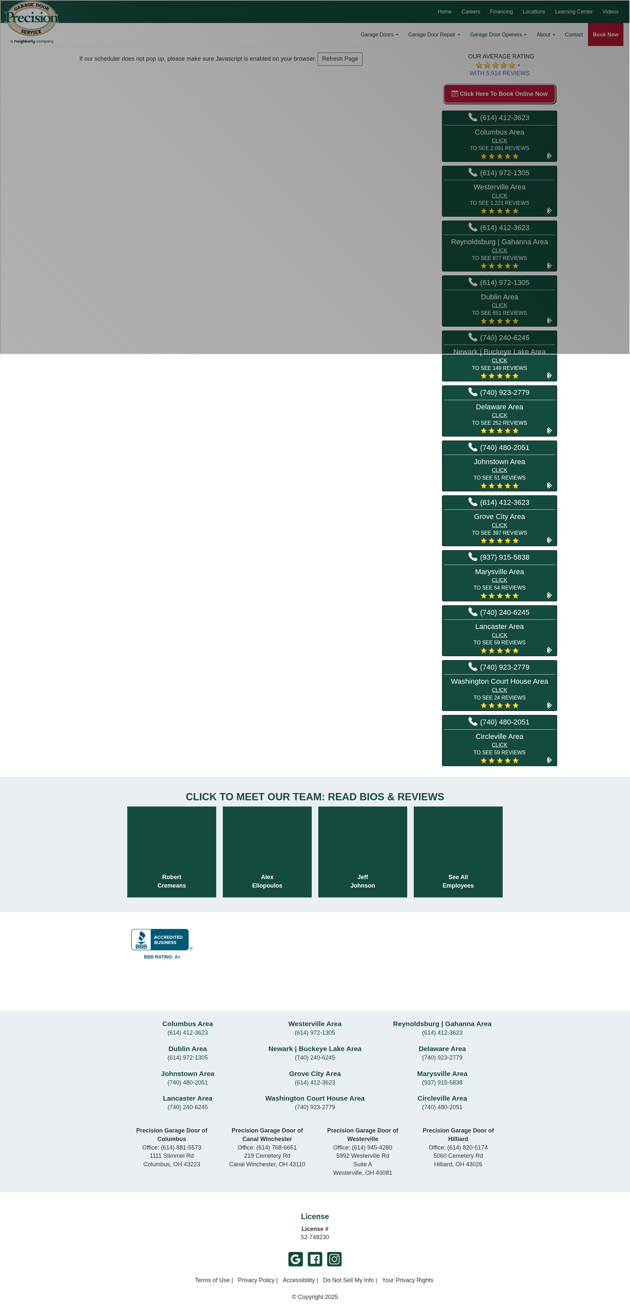Open the Learning Center
Image resolution: width=630 pixels, height=1314 pixels.
574,12
